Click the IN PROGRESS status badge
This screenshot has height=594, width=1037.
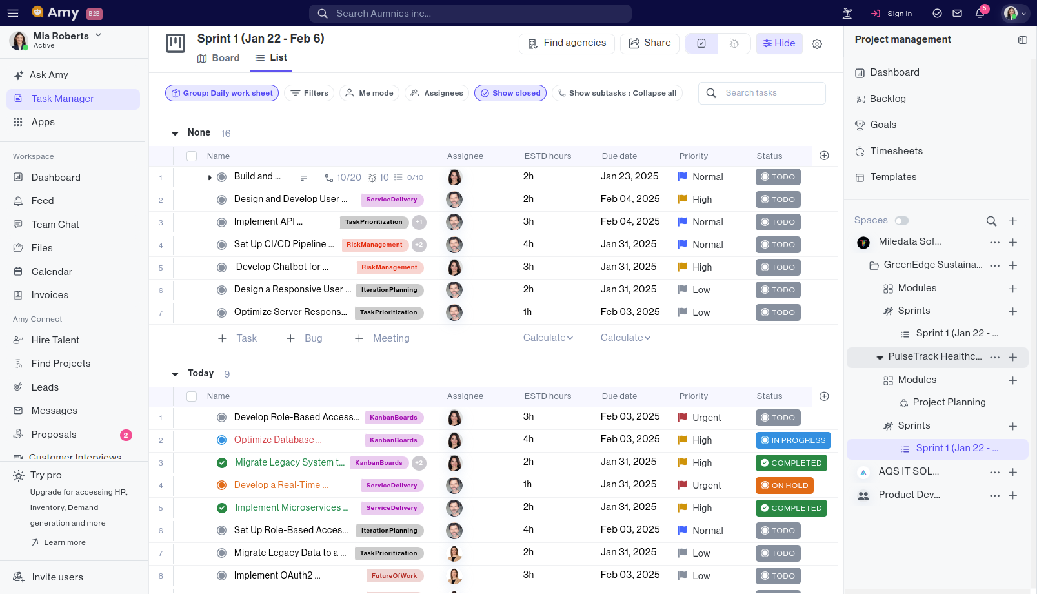coord(793,440)
